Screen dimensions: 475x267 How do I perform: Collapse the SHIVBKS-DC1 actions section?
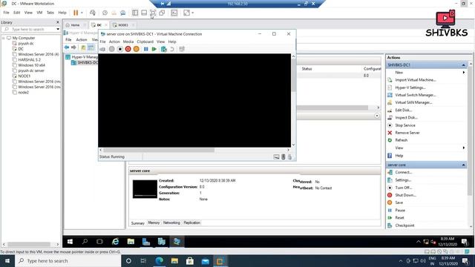[x=463, y=65]
